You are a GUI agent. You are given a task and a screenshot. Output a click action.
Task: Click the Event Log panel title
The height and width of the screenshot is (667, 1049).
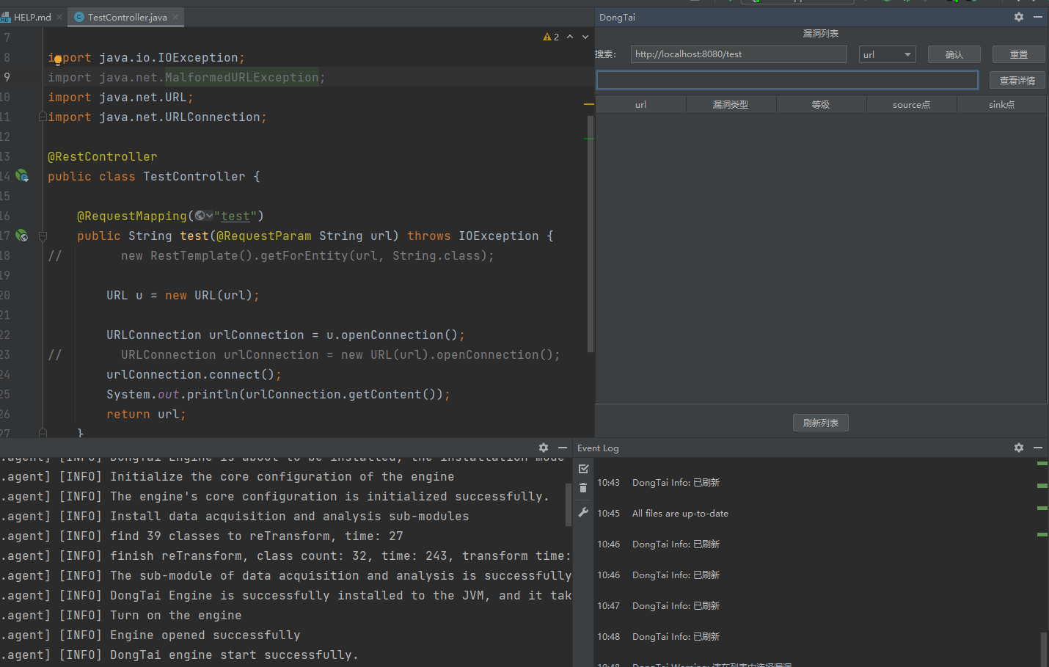tap(598, 448)
